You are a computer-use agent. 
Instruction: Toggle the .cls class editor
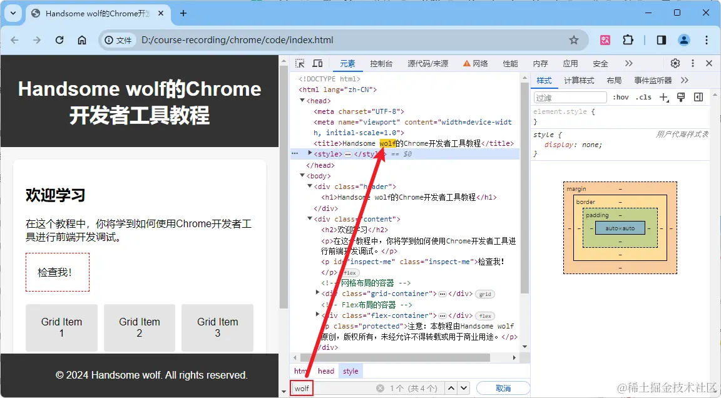click(x=643, y=97)
